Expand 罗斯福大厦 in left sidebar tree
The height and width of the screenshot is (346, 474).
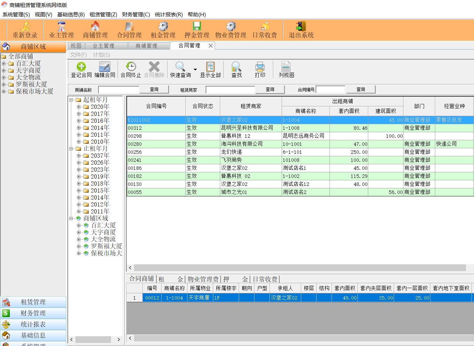tap(4, 84)
